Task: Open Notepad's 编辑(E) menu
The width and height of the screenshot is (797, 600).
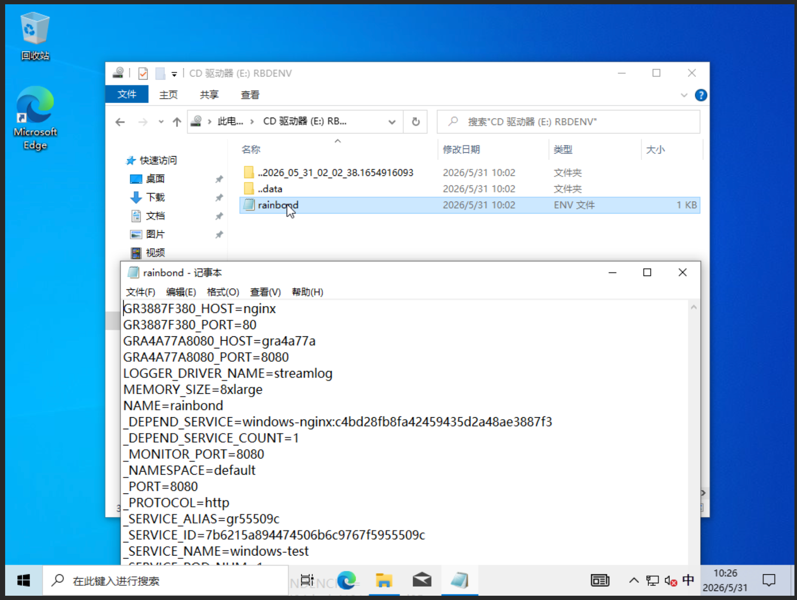Action: (x=181, y=292)
